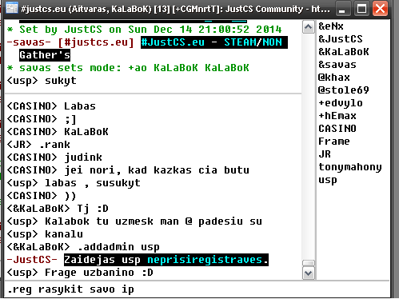The width and height of the screenshot is (399, 303).
Task: Select +edvylo in the nick list
Action: pyautogui.click(x=341, y=103)
